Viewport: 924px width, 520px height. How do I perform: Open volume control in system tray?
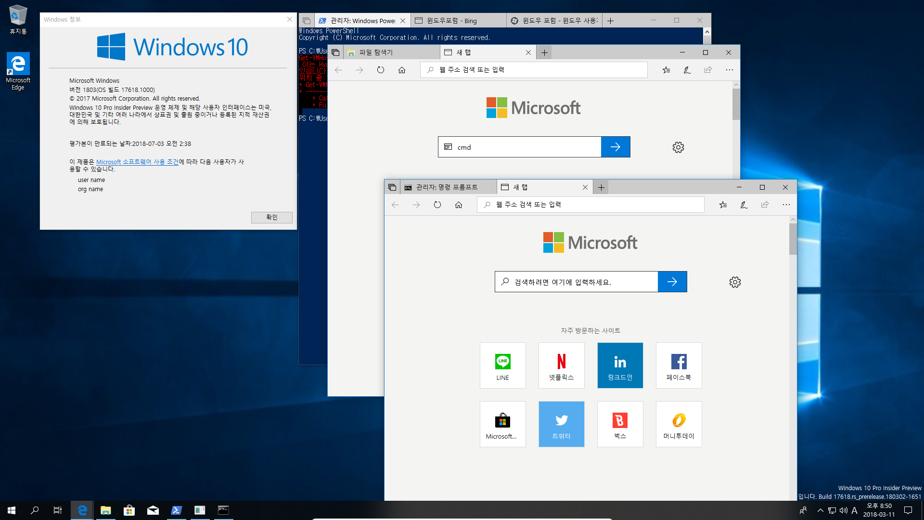click(843, 510)
